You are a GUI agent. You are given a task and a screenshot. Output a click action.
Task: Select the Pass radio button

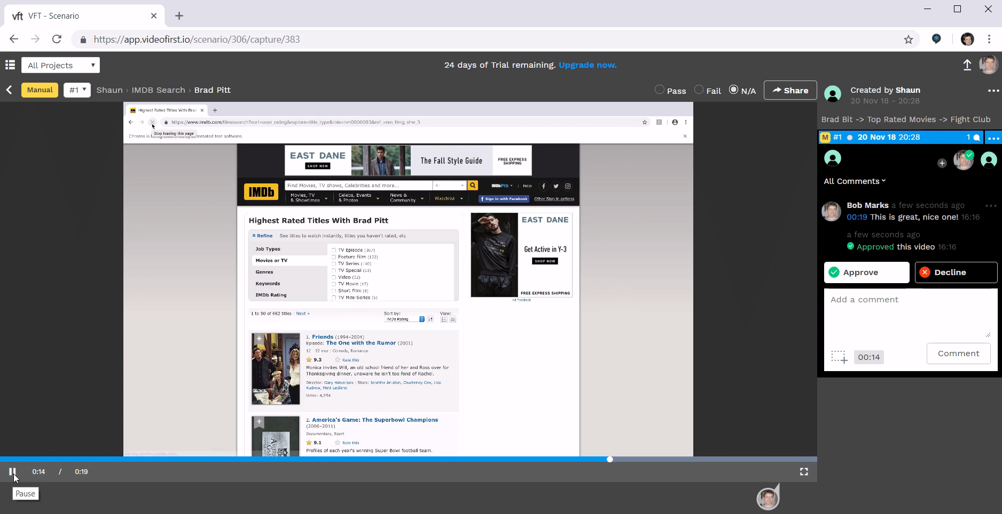coord(660,90)
